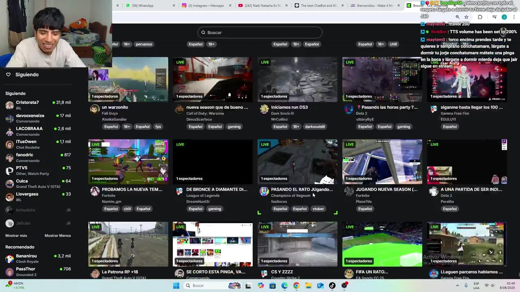This screenshot has width=520, height=292.
Task: Click McCollinz channel avatar
Action: (x=264, y=109)
